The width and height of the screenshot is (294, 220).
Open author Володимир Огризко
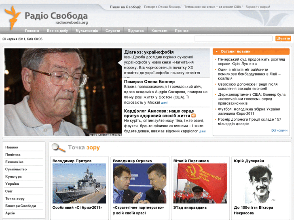click(x=132, y=161)
